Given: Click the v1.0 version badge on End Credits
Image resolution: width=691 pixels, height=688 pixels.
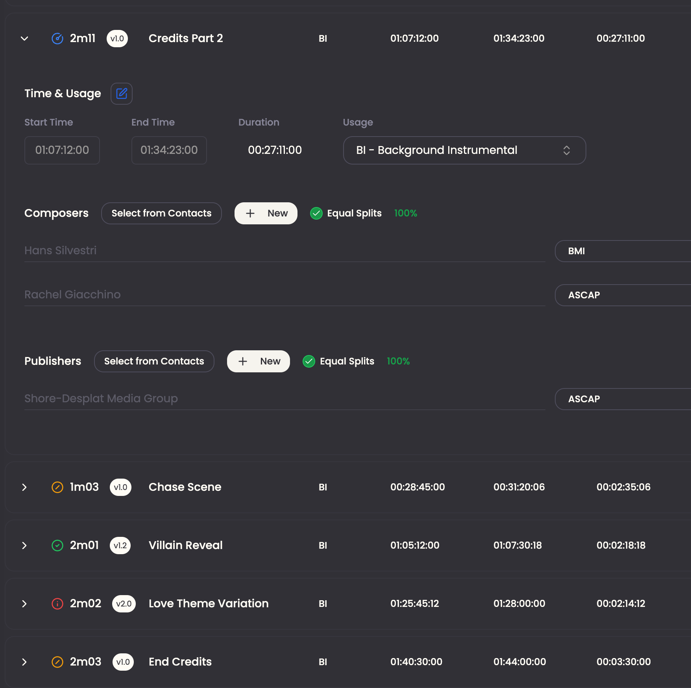Looking at the screenshot, I should [123, 662].
